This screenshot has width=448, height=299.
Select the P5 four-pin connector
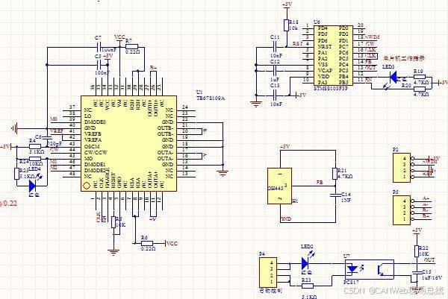tap(402, 210)
